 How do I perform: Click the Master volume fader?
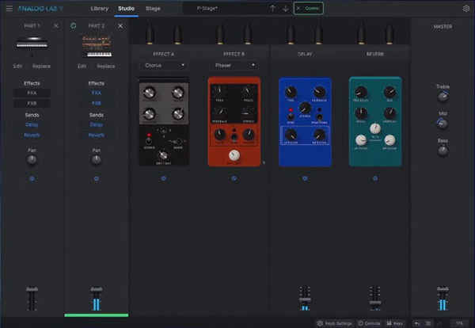click(443, 300)
